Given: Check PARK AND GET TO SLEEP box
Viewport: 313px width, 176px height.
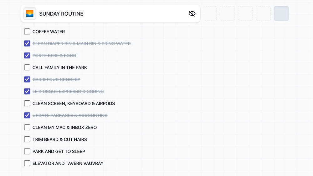Looking at the screenshot, I should point(27,151).
